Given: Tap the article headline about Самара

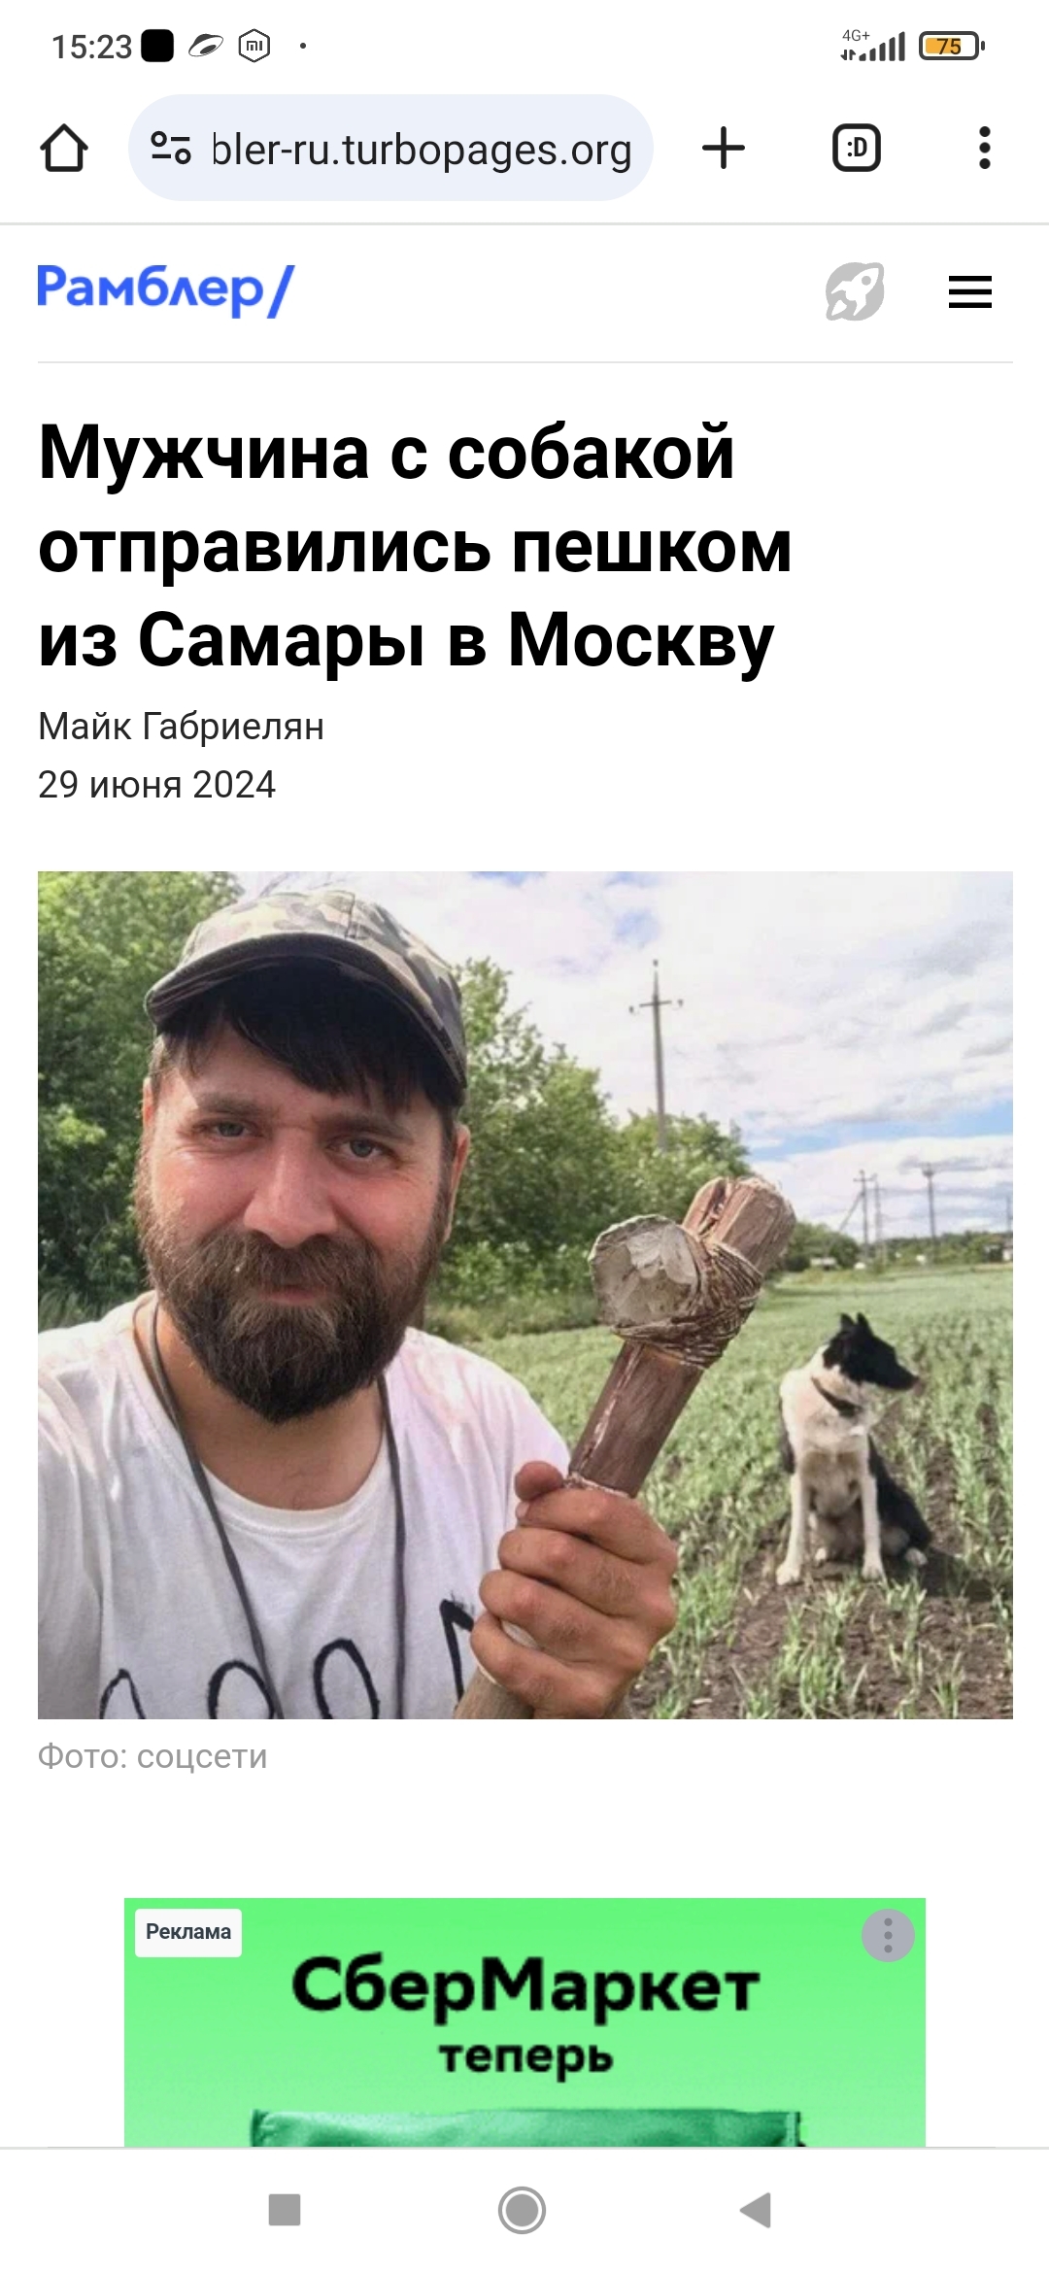Looking at the screenshot, I should (x=415, y=547).
